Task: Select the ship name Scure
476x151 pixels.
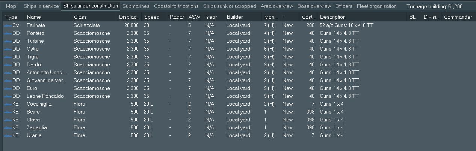Action: (33, 112)
